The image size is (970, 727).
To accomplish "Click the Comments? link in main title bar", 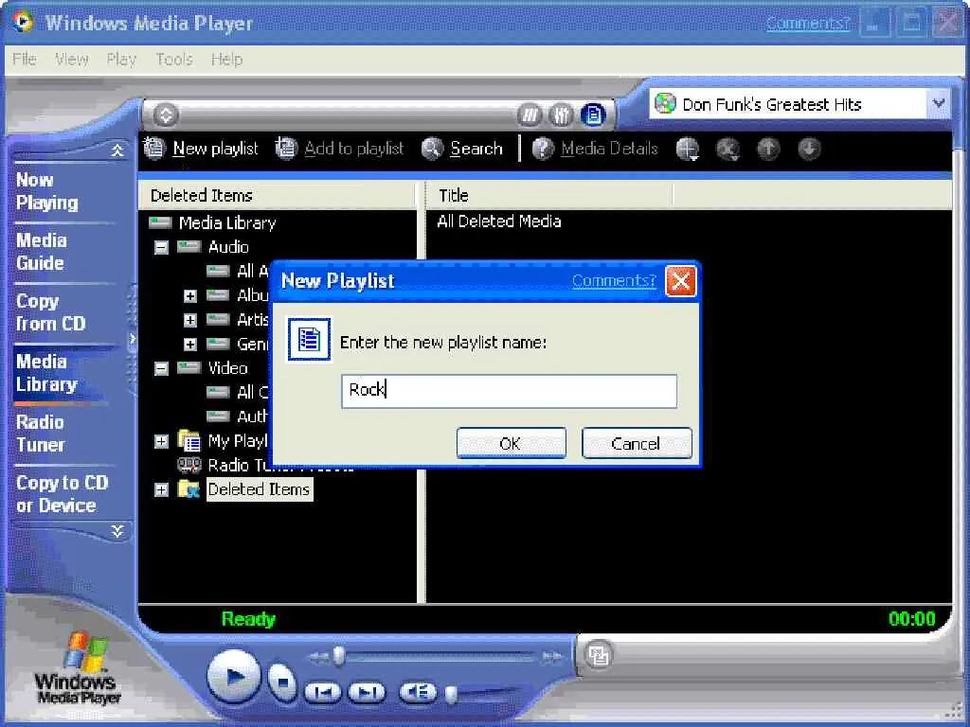I will point(808,24).
